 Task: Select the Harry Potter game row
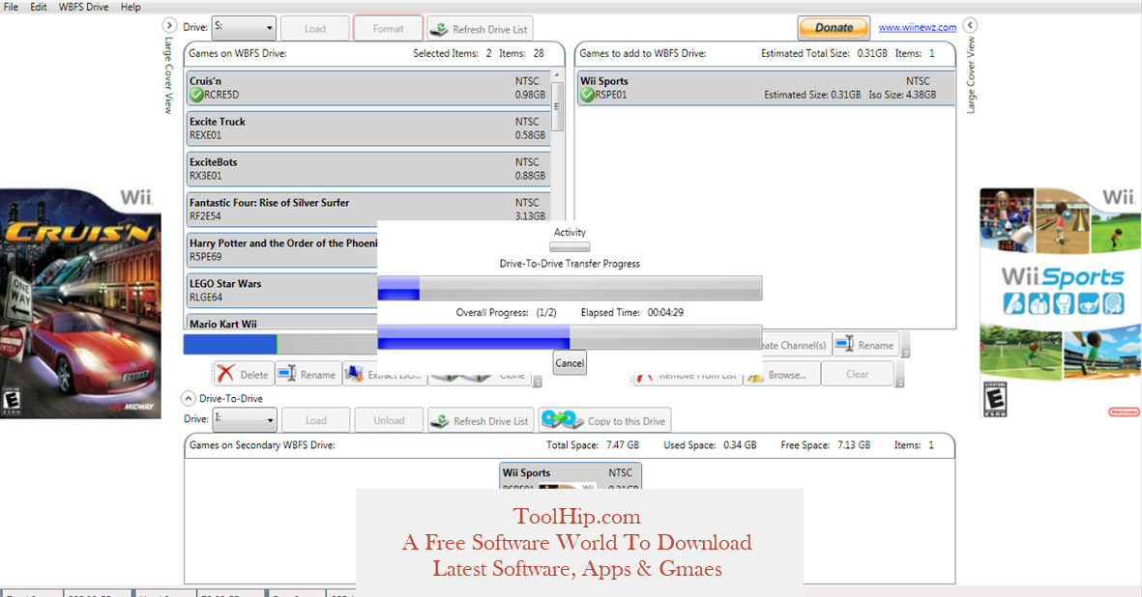281,249
